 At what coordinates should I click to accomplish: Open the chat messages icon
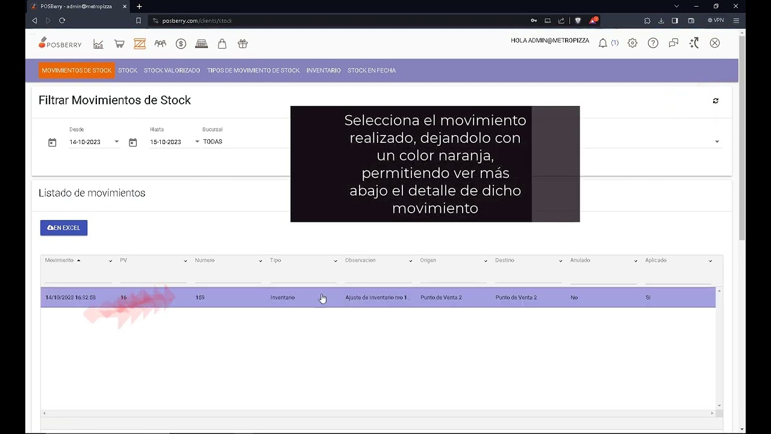(673, 43)
